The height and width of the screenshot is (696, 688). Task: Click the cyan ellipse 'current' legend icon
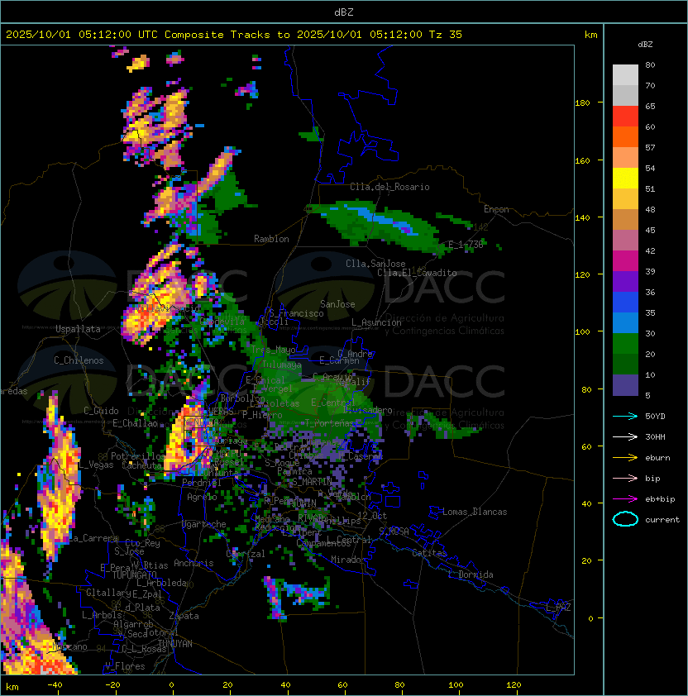coord(625,519)
